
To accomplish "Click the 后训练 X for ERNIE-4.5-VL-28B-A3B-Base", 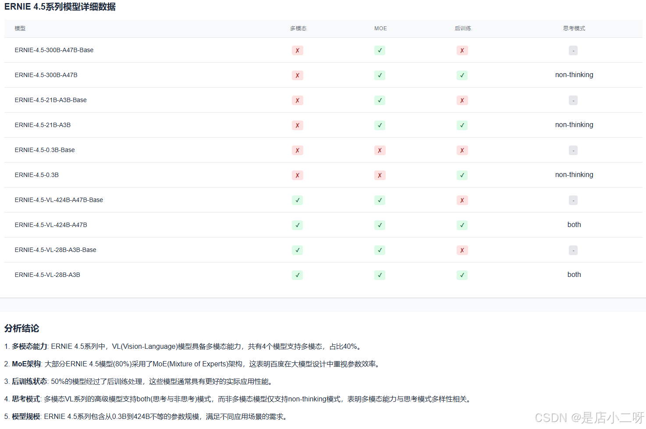I will pyautogui.click(x=462, y=250).
